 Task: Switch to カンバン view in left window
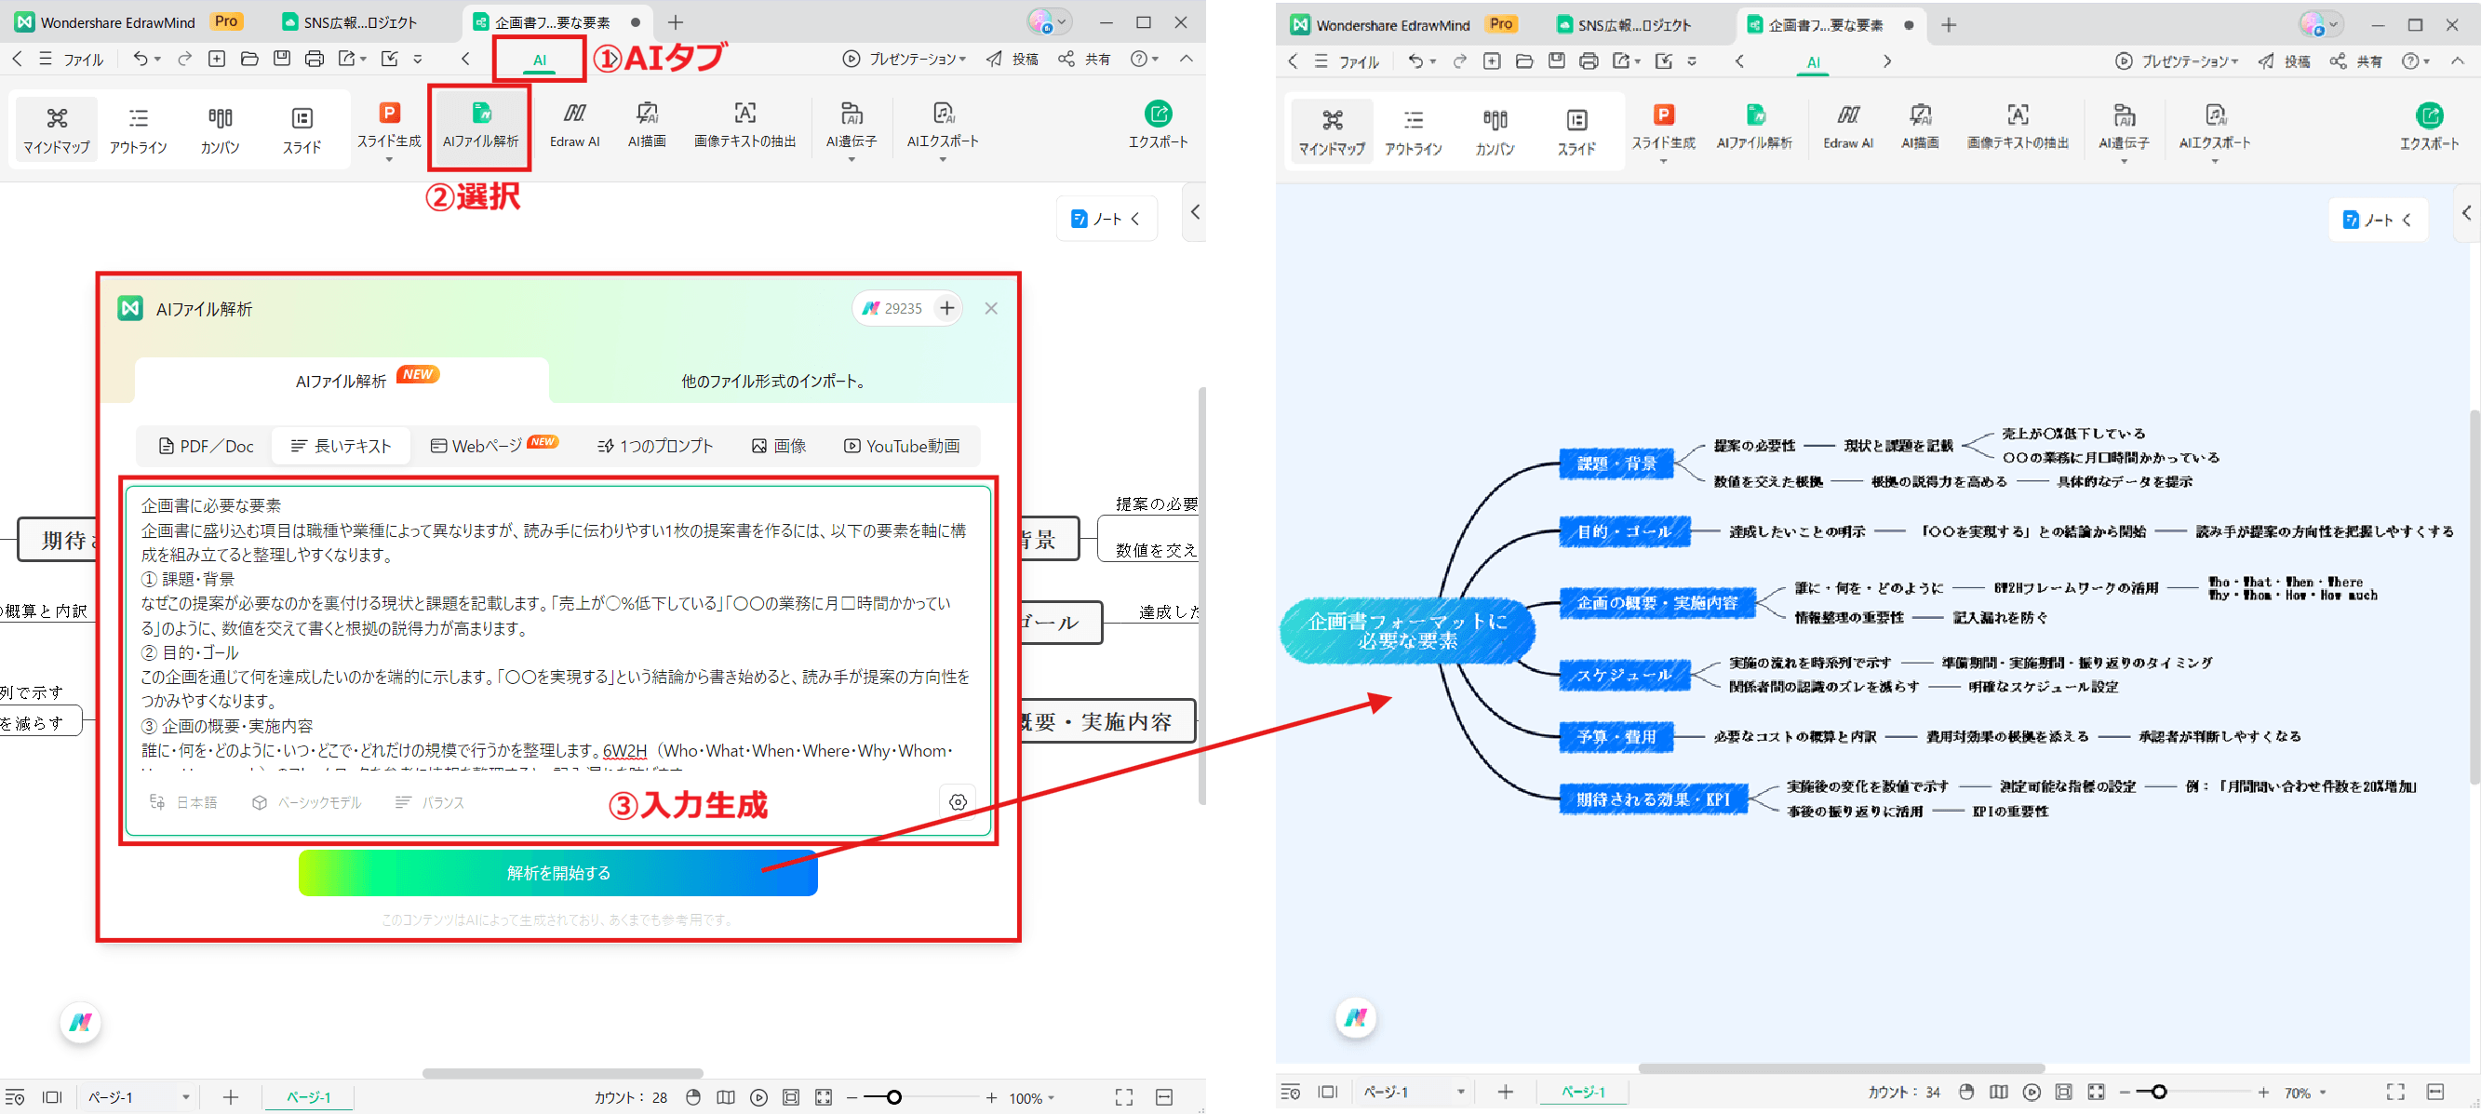point(220,129)
